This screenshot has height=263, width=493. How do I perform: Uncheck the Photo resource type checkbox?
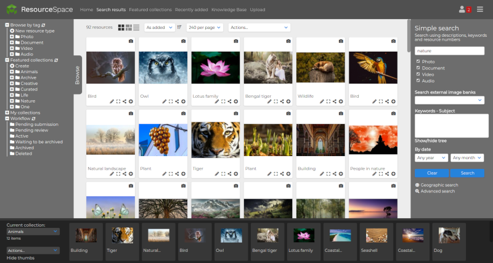pos(418,61)
